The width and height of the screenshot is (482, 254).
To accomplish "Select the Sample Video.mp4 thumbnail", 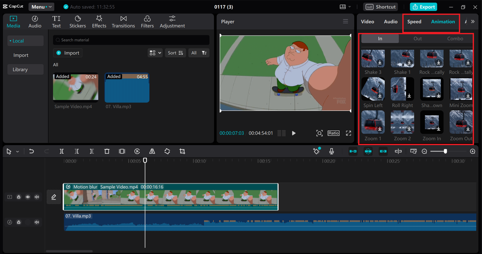I will [x=76, y=87].
